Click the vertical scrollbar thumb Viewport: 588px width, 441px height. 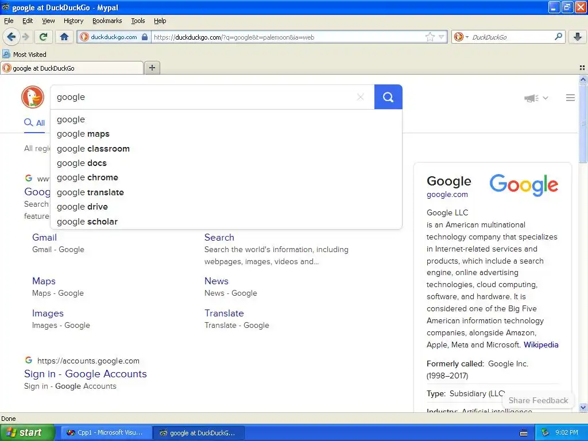(x=583, y=123)
